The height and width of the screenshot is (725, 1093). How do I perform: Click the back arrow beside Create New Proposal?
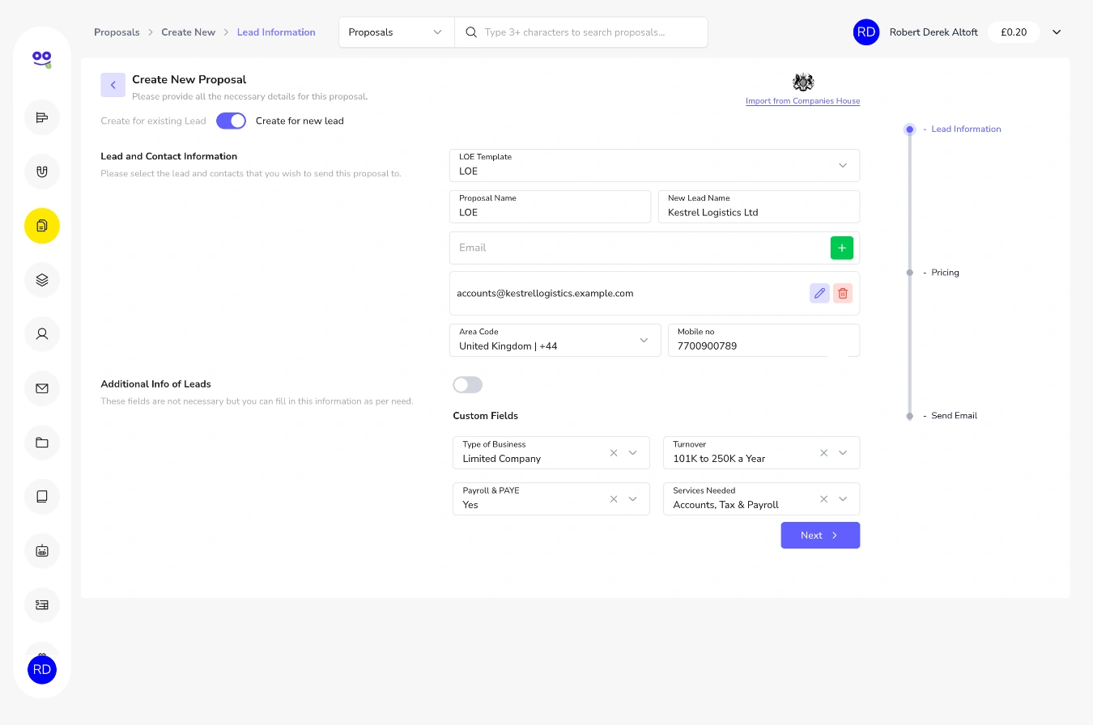(113, 85)
